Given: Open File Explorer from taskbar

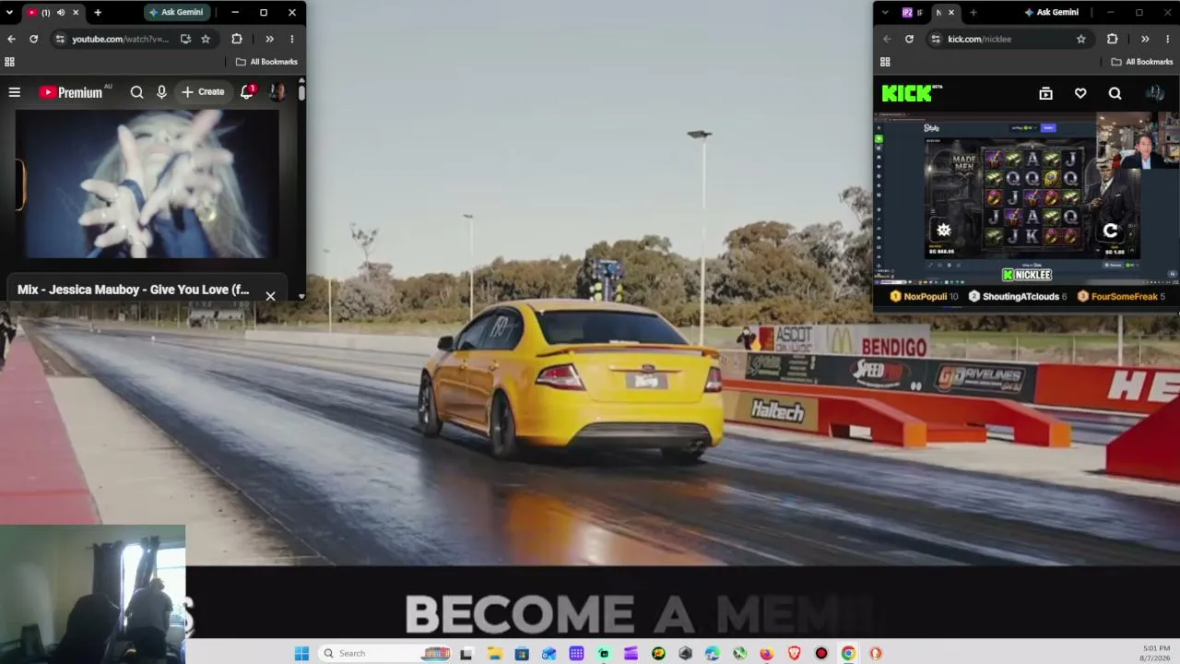Looking at the screenshot, I should pos(494,653).
